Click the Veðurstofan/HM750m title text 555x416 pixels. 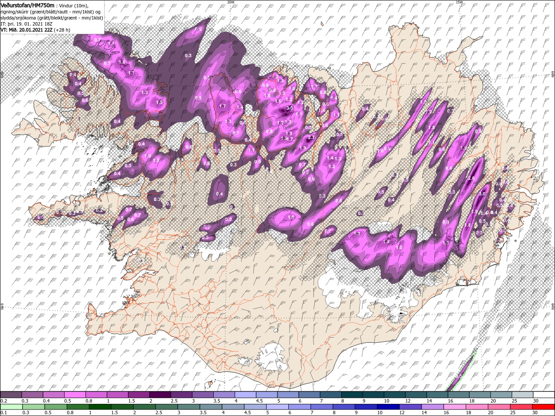(27, 5)
